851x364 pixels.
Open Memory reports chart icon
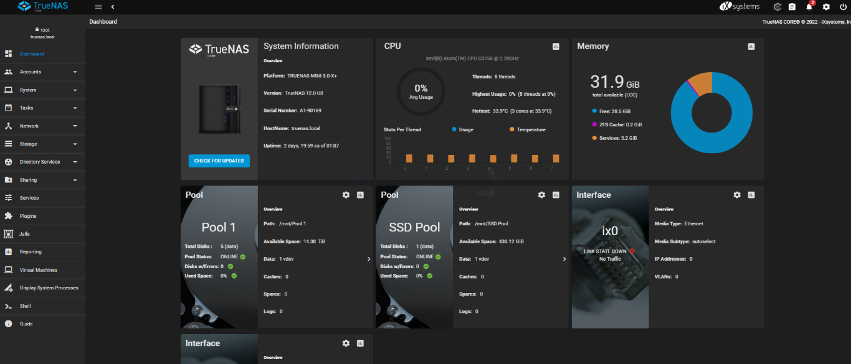[x=751, y=47]
